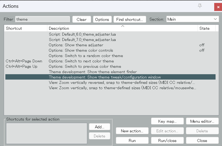This screenshot has width=222, height=146.
Task: Click the Close button at bottom right
Action: click(x=202, y=140)
